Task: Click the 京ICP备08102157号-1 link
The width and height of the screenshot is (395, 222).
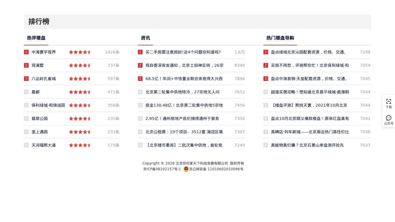Action: click(x=162, y=169)
